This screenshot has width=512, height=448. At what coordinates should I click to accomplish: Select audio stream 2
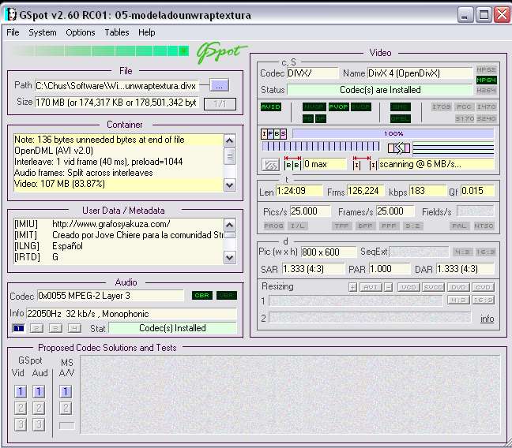(x=36, y=328)
